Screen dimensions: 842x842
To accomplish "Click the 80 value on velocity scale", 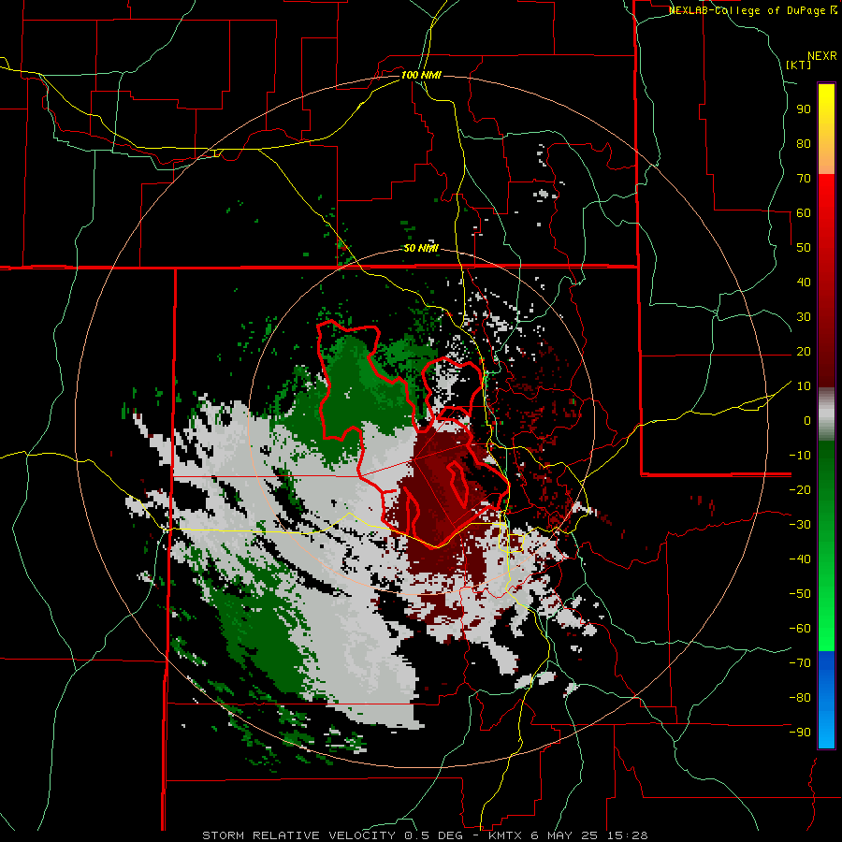I will pos(804,143).
